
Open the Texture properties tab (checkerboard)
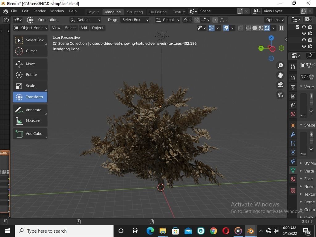click(293, 190)
